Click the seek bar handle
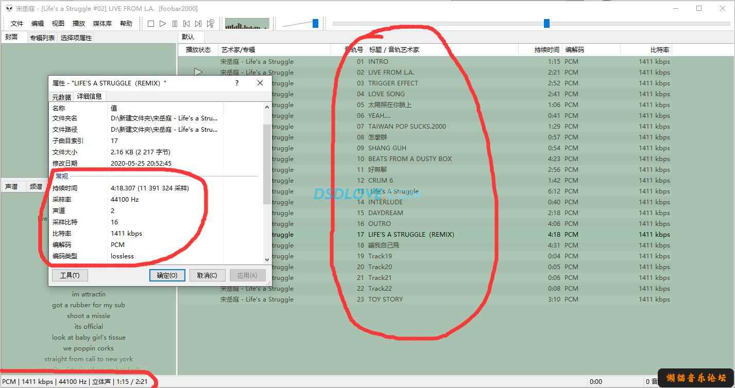Viewport: 735px width, 388px height. (x=546, y=23)
